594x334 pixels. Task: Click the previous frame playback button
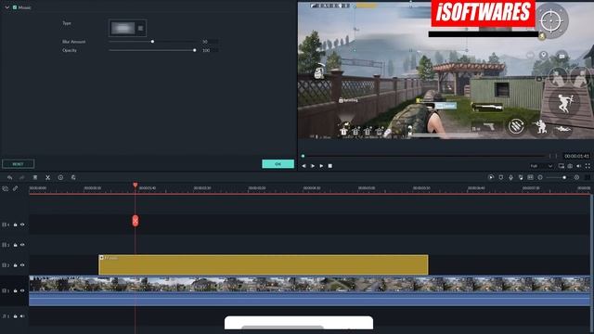[303, 166]
